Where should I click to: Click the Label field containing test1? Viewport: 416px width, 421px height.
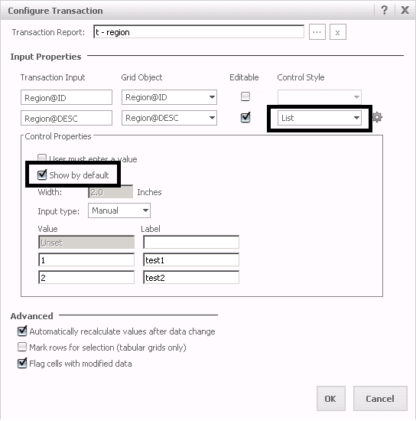tap(191, 260)
